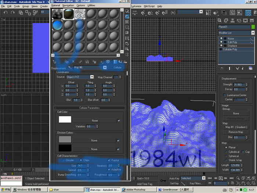Image resolution: width=257 pixels, height=193 pixels.
Task: Open Schematic View icon in toolbar
Action: pos(239,12)
